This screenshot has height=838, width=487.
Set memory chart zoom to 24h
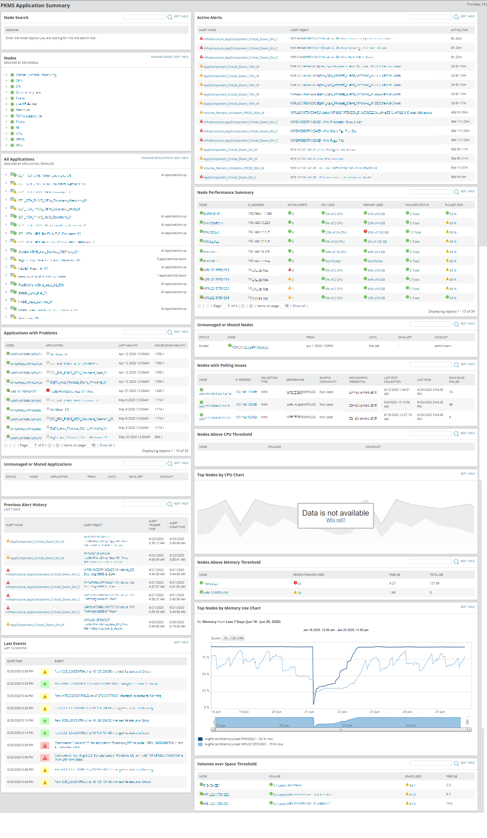pos(241,638)
